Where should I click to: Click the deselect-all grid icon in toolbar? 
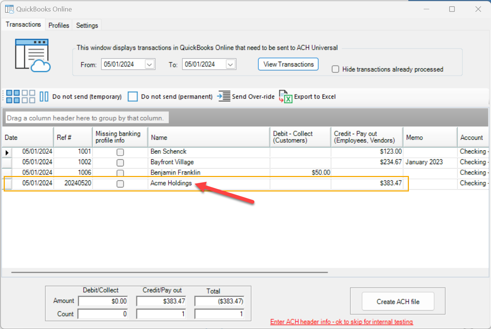(x=28, y=96)
